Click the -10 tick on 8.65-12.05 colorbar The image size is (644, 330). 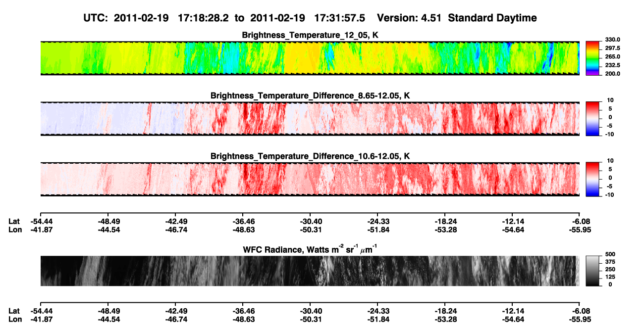(609, 135)
